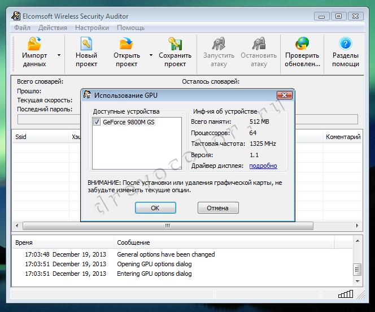Click the Запустить атаку icon
The image size is (375, 312).
click(x=219, y=44)
